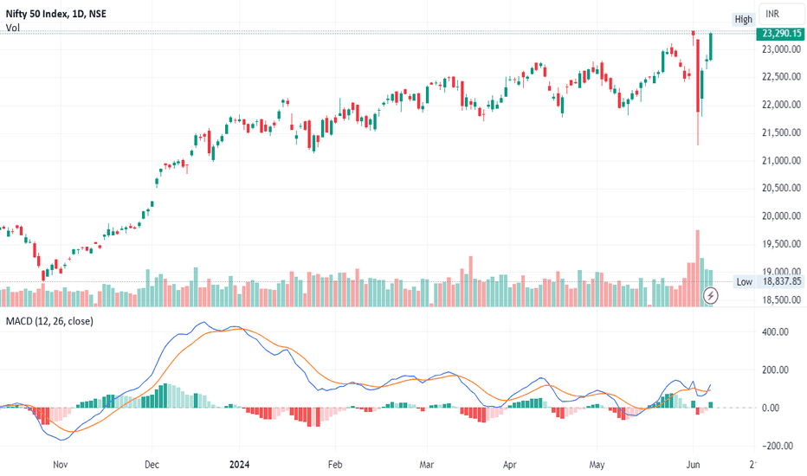Click the Low price label tag
Viewport: 807px width, 476px height.
[744, 282]
